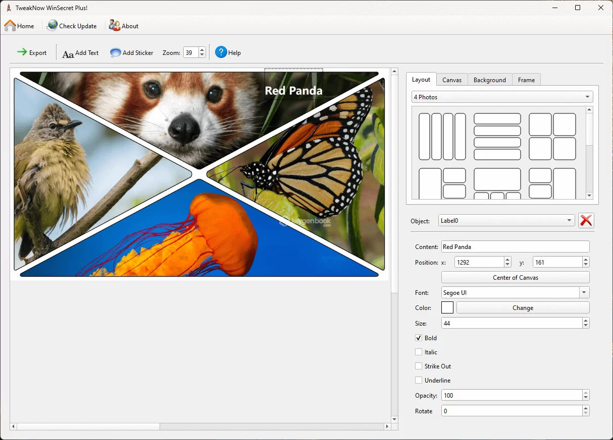
Task: Open the About icon
Action: (x=115, y=26)
